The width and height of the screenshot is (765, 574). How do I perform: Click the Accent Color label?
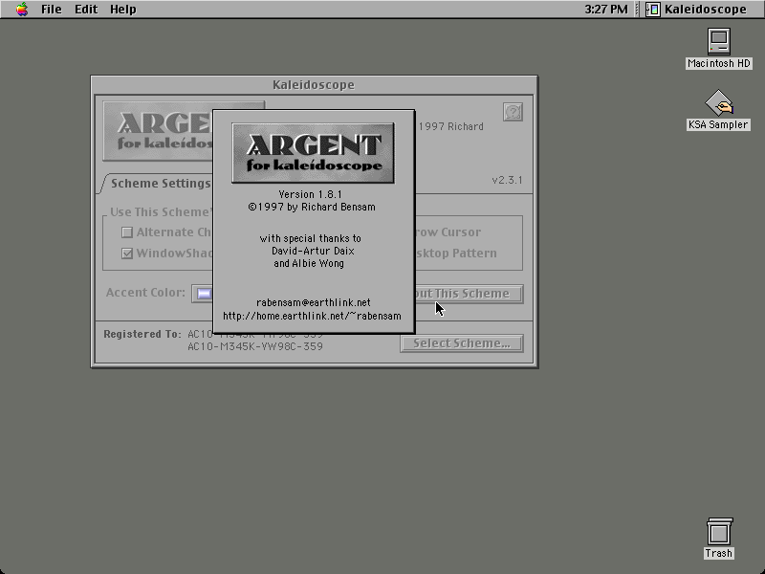point(145,293)
